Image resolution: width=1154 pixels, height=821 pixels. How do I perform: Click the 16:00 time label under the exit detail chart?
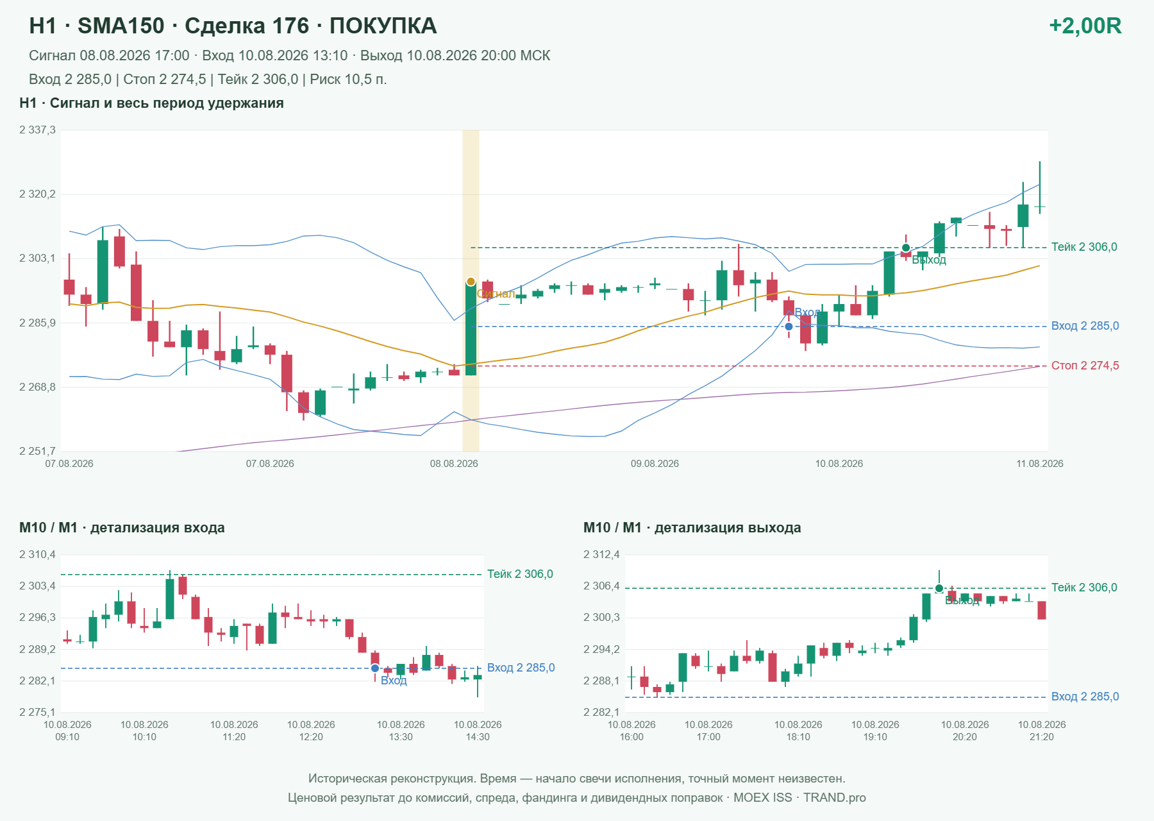631,737
